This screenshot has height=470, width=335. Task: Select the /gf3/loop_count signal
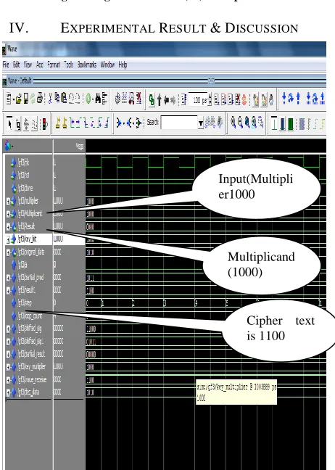click(x=30, y=316)
